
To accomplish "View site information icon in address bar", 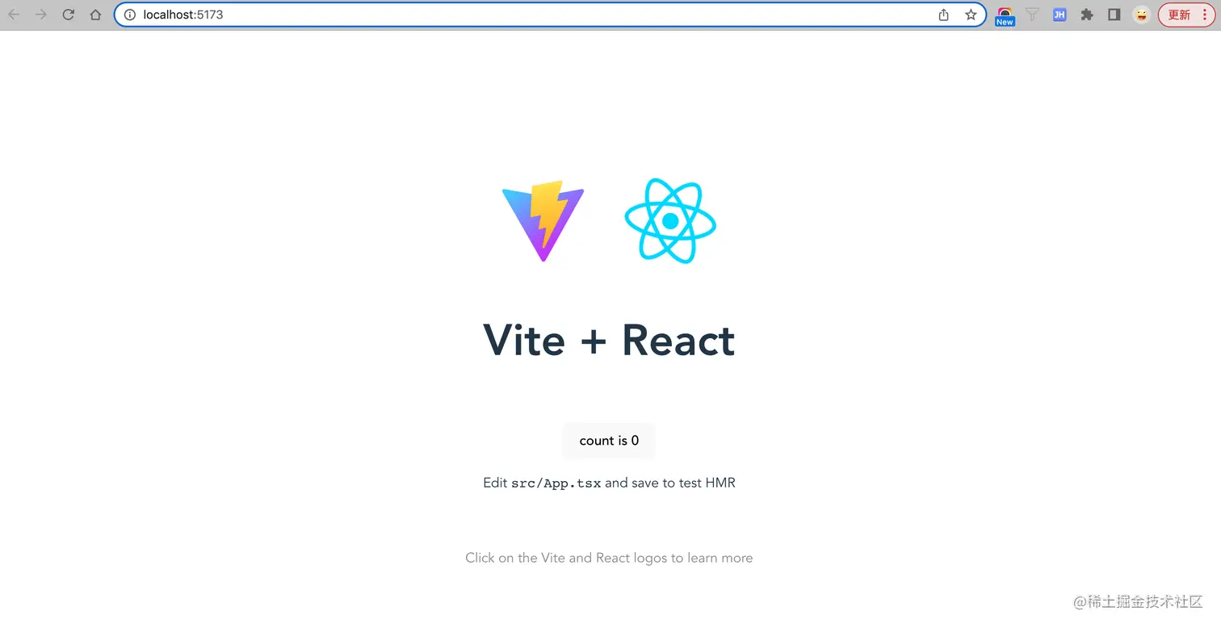I will click(129, 15).
